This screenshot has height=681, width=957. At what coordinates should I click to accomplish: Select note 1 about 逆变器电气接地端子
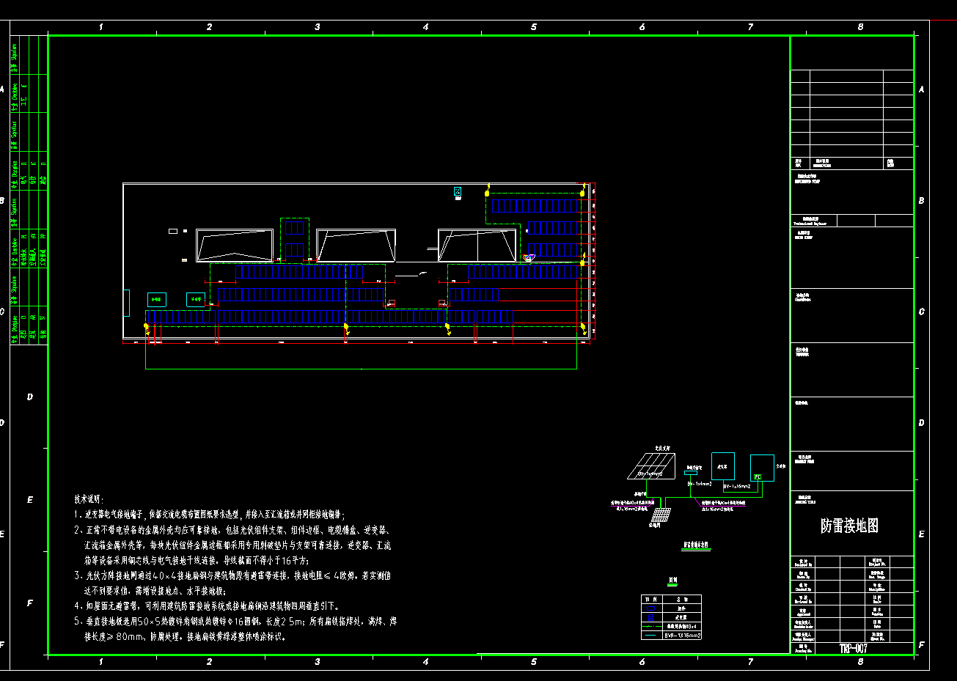[x=210, y=515]
